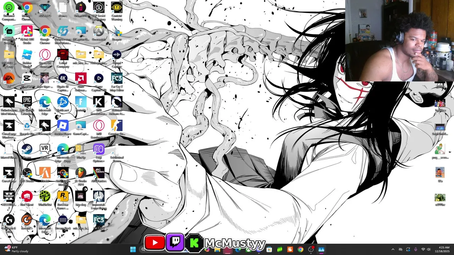Open Streamlabs Desktop shortcut
The image size is (454, 255).
pyautogui.click(x=9, y=35)
